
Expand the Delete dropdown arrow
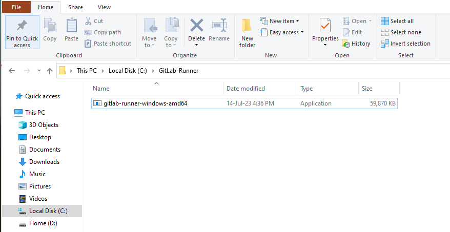(197, 45)
